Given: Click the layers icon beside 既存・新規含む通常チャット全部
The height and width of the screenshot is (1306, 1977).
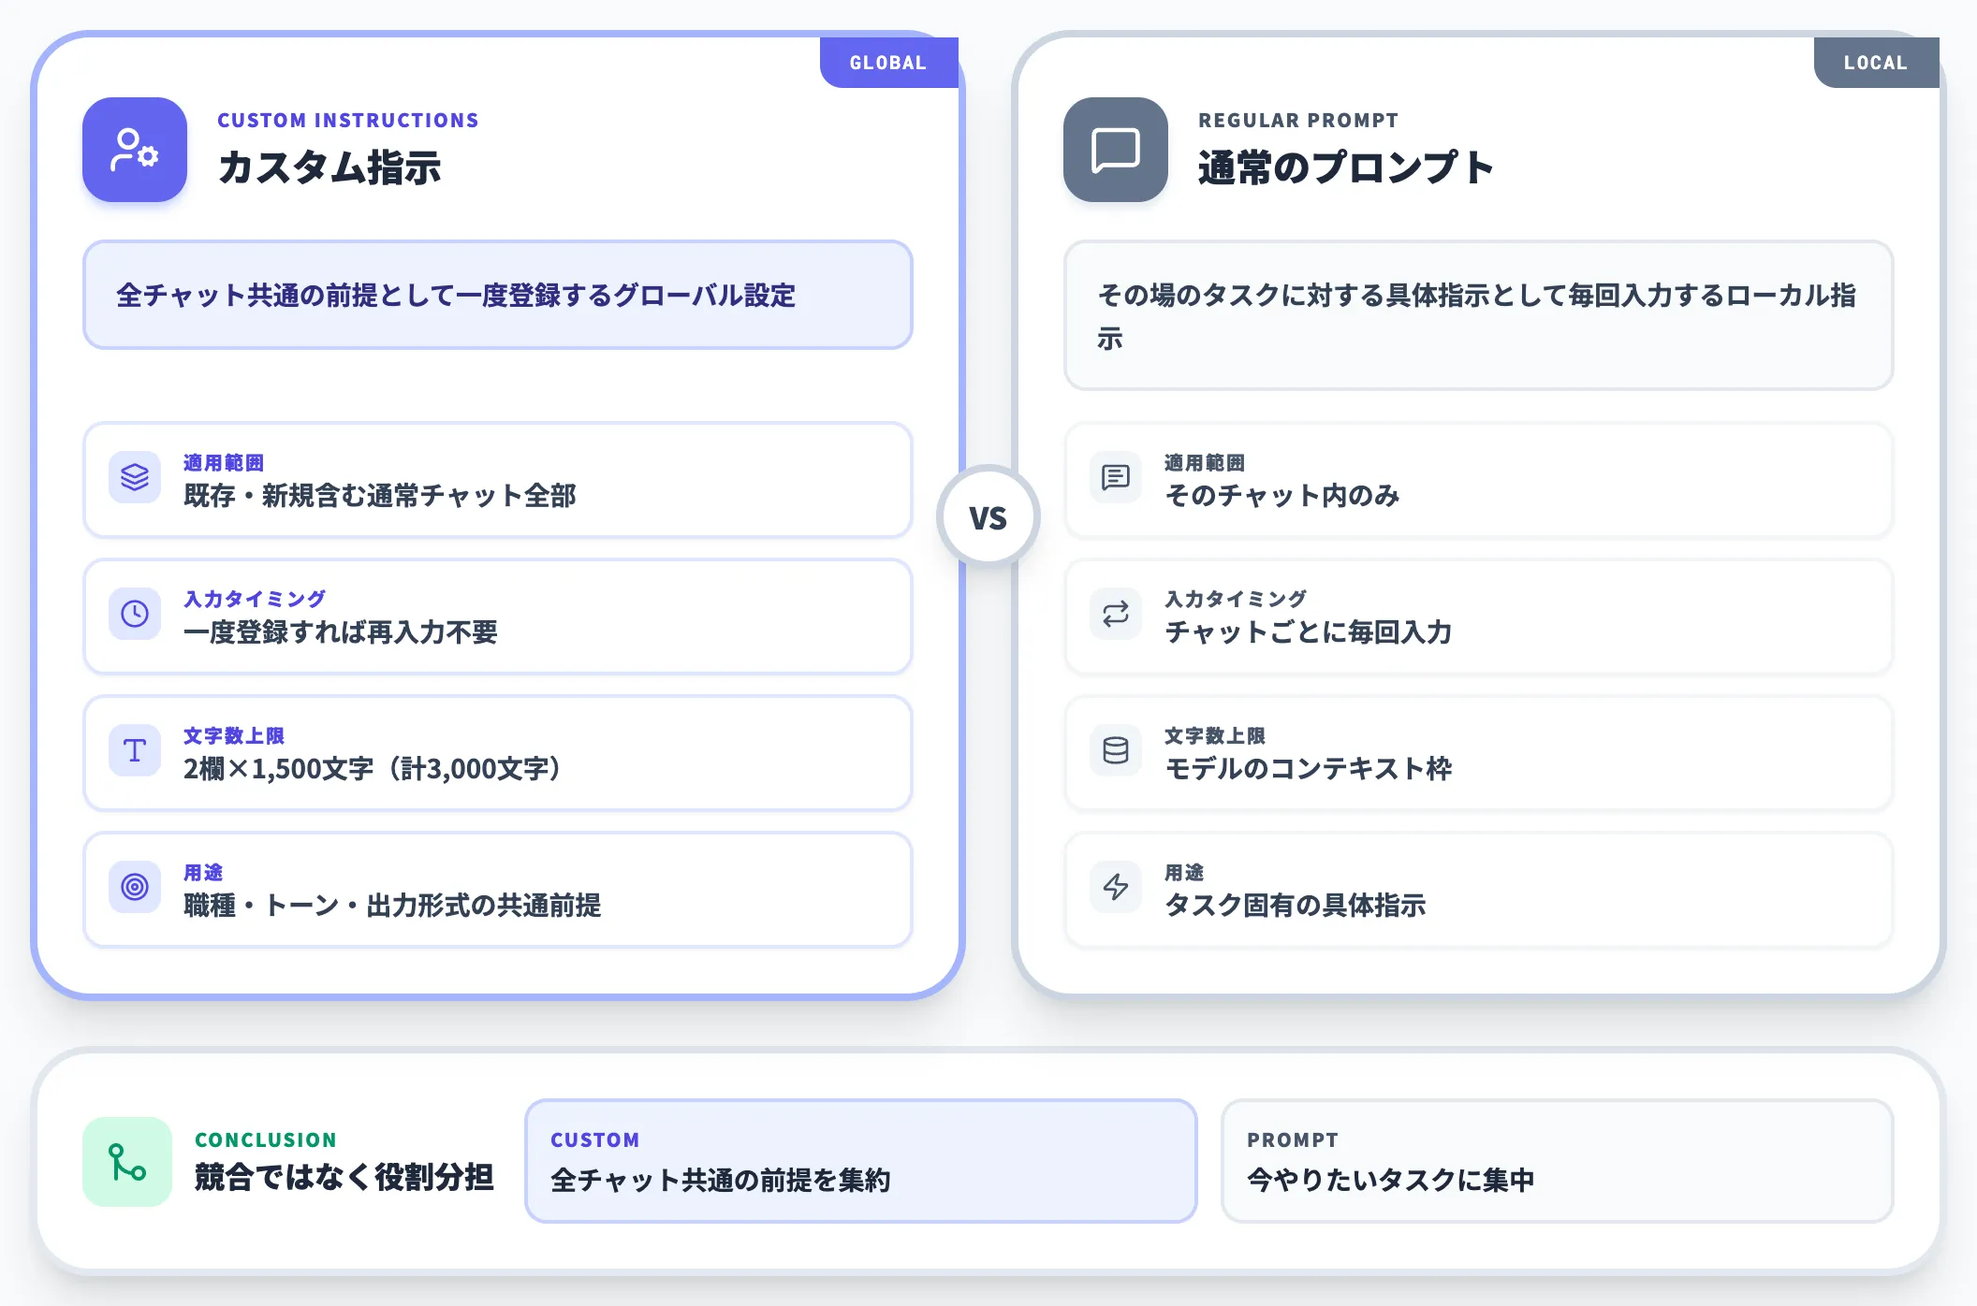Looking at the screenshot, I should point(135,477).
